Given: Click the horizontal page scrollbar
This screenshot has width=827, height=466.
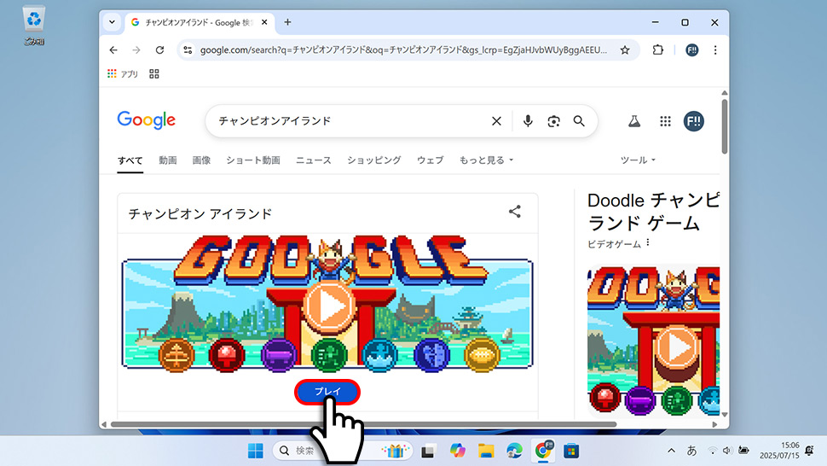Looking at the screenshot, I should 363,424.
